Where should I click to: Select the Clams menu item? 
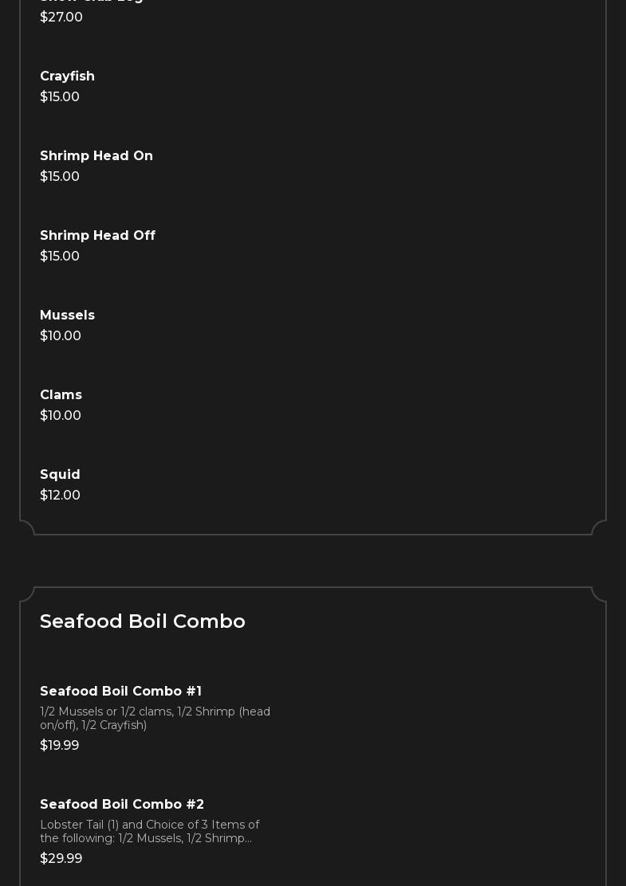point(61,395)
